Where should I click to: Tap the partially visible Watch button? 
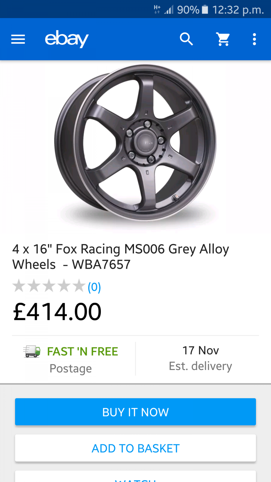[135, 477]
